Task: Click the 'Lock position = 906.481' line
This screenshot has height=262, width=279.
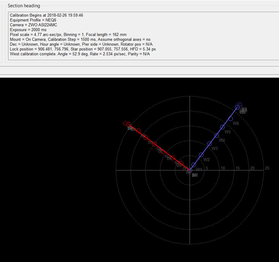Action: [x=83, y=49]
